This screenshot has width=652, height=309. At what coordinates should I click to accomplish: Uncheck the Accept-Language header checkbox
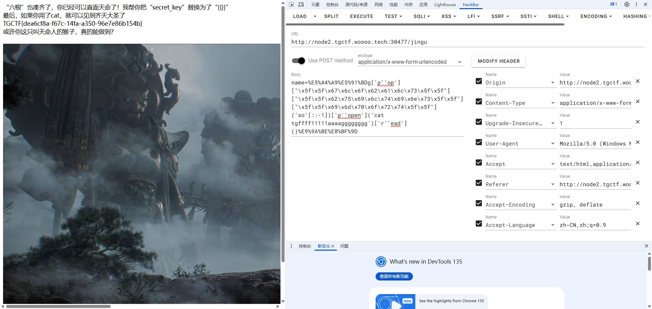[x=479, y=224]
